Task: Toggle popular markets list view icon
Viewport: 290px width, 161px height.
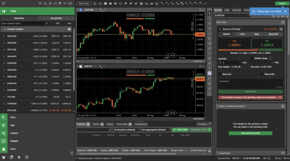Action: click(69, 29)
